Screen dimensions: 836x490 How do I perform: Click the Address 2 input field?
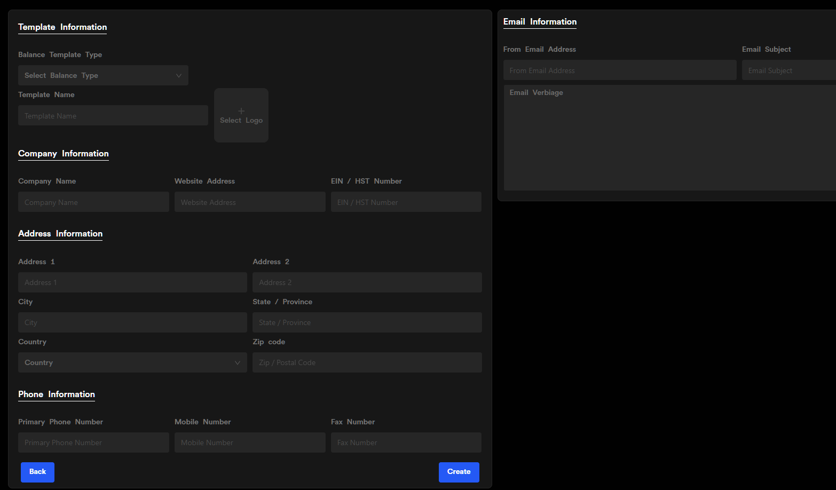point(367,282)
